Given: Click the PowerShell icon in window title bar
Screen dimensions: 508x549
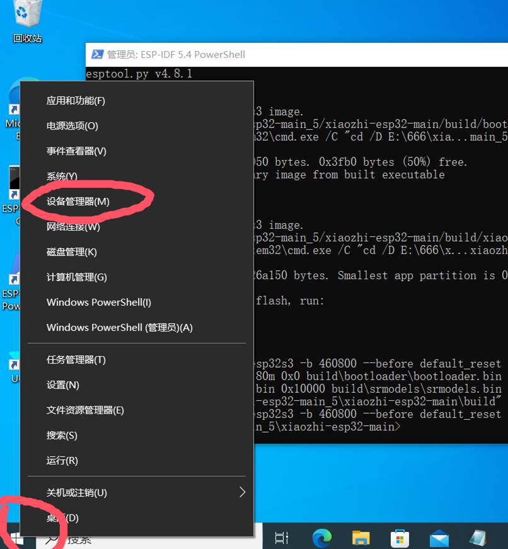Looking at the screenshot, I should point(97,55).
